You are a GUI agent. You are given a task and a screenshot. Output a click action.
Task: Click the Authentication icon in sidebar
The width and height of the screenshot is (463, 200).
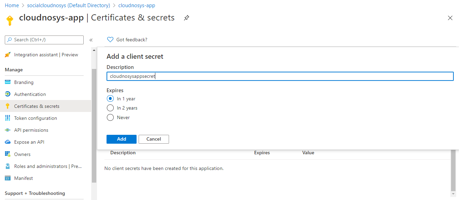[x=8, y=94]
